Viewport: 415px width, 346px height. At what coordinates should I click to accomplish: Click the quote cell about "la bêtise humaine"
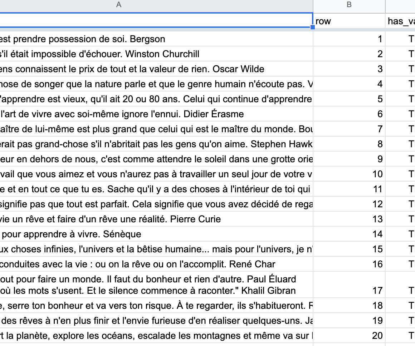click(x=156, y=249)
